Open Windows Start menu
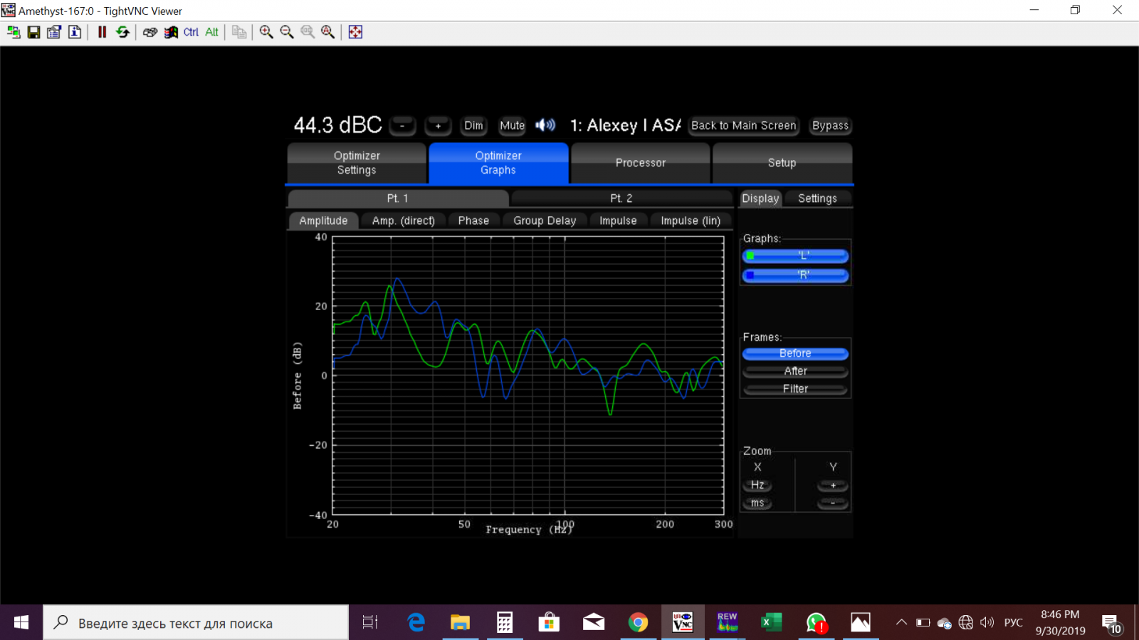 coord(21,623)
